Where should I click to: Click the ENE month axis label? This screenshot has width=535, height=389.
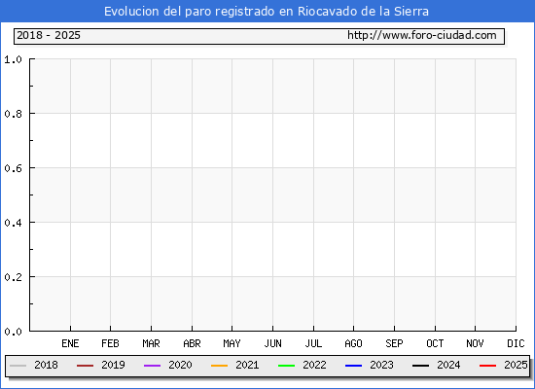tap(70, 343)
